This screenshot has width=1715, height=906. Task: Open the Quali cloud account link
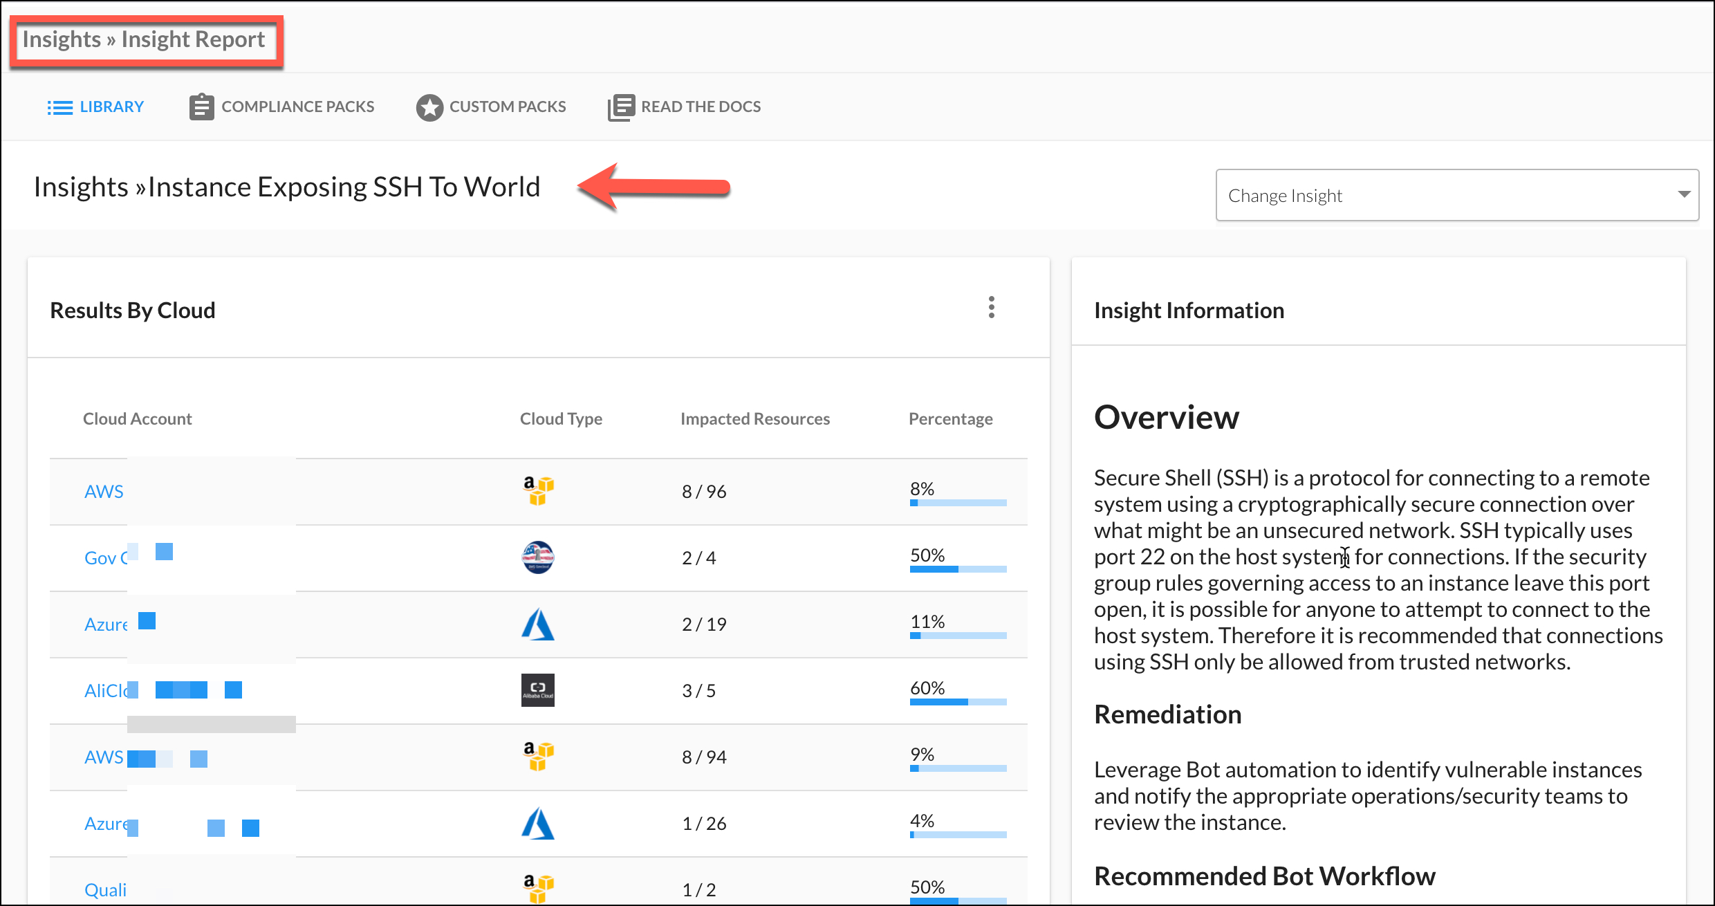click(105, 890)
